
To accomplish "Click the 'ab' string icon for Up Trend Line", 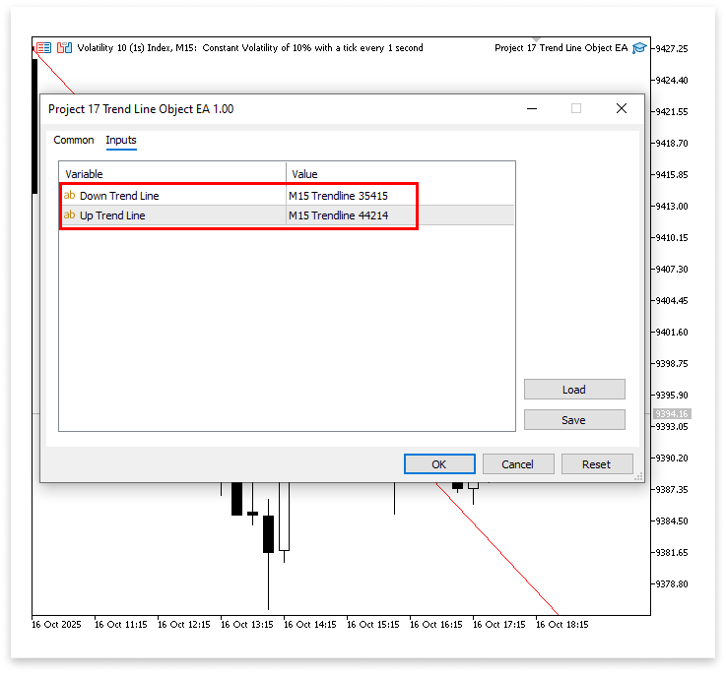I will (70, 215).
